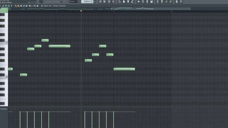Viewport: 228px width, 128px height.
Task: Select the long B6 note in bar one
Action: 59,46
